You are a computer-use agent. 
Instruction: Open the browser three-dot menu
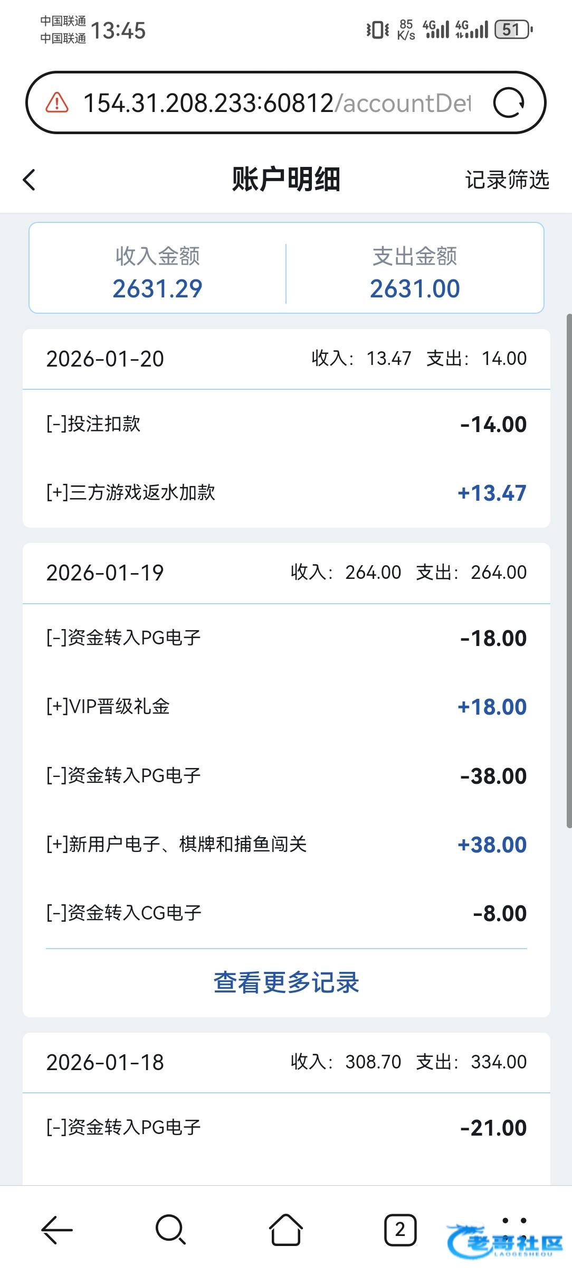514,1230
